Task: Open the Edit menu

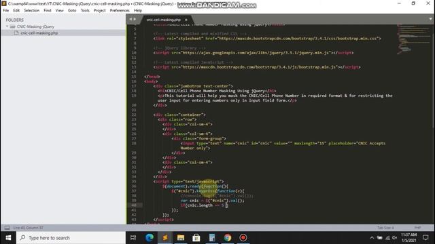Action: (16, 10)
